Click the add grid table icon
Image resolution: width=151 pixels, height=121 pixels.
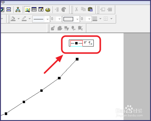click(109, 9)
